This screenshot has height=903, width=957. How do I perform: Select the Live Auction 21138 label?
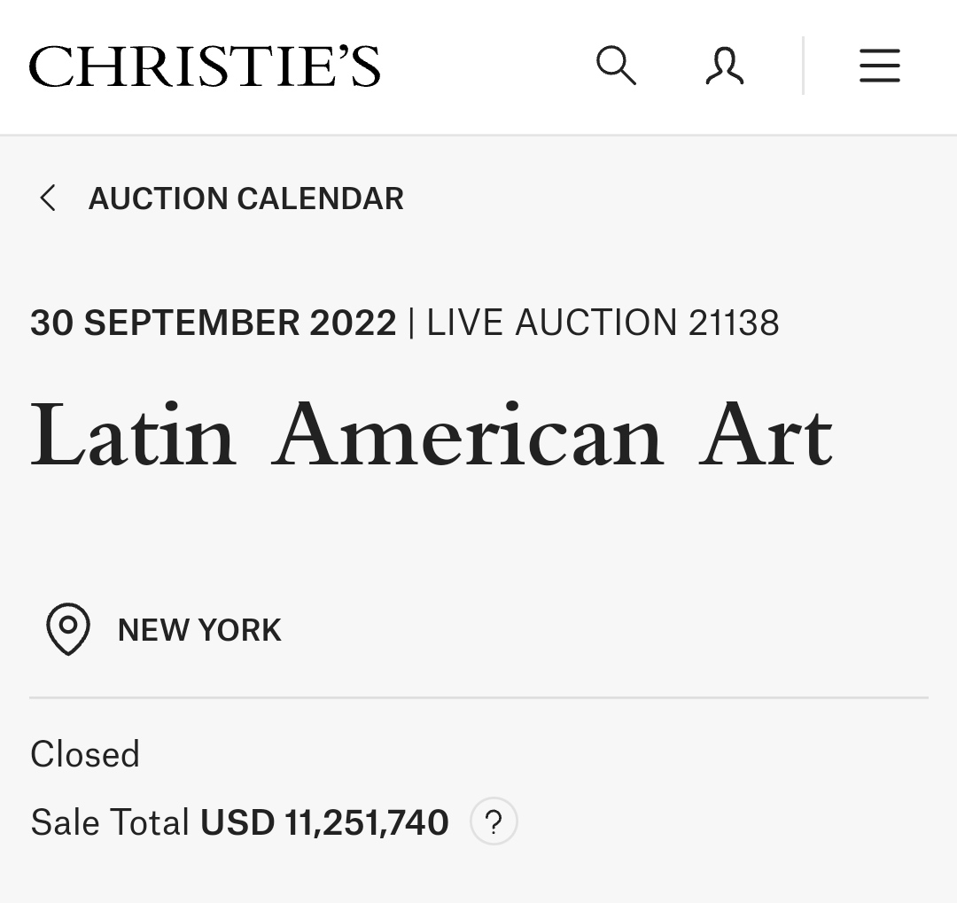pos(603,323)
